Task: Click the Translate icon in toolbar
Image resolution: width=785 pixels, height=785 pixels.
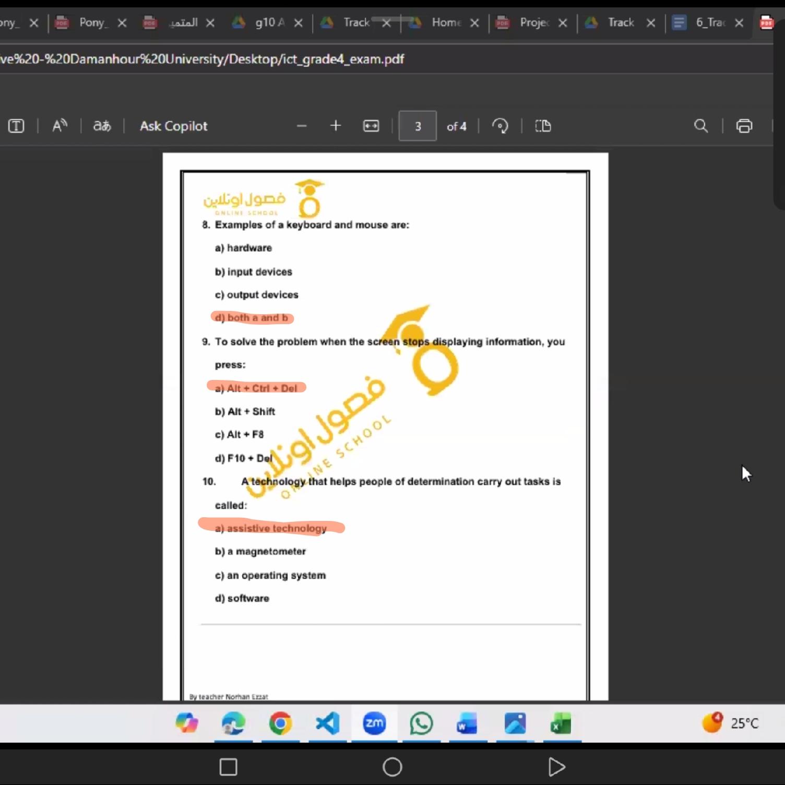Action: 102,126
